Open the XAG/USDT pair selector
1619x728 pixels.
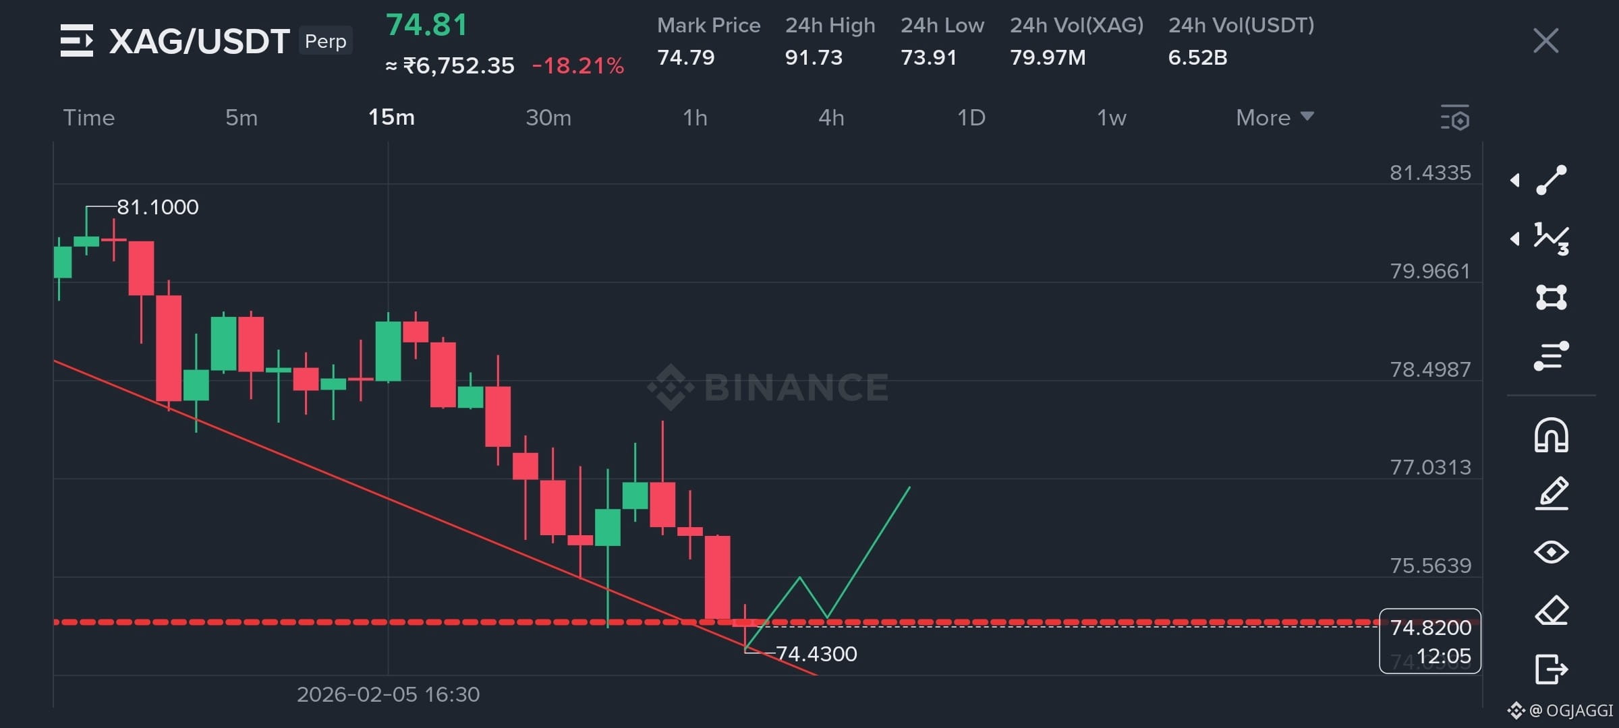coord(200,41)
